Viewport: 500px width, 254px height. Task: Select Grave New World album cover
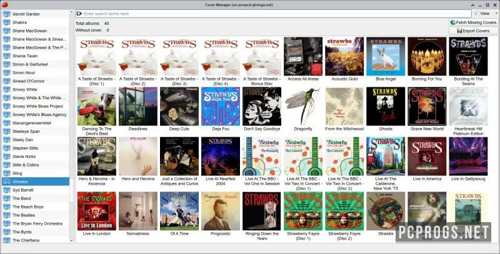[427, 106]
